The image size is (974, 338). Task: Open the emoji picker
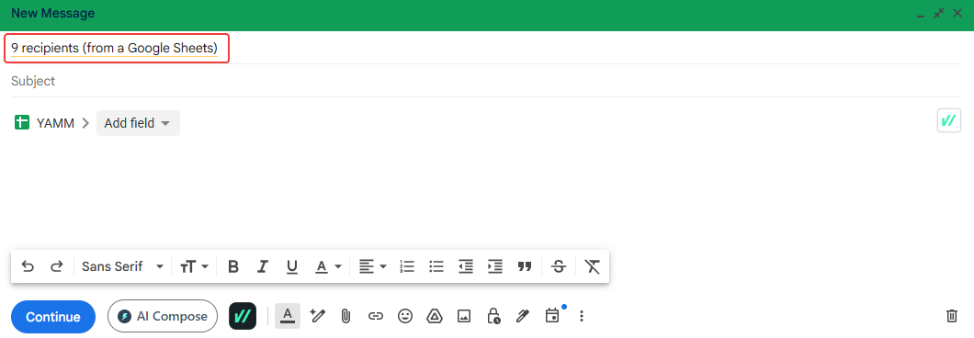(405, 316)
